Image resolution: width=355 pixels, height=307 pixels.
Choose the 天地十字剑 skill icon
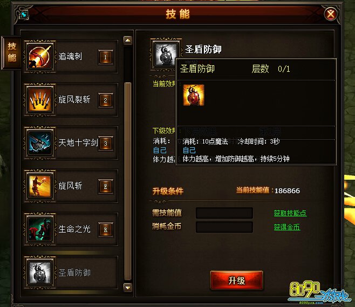(40, 143)
